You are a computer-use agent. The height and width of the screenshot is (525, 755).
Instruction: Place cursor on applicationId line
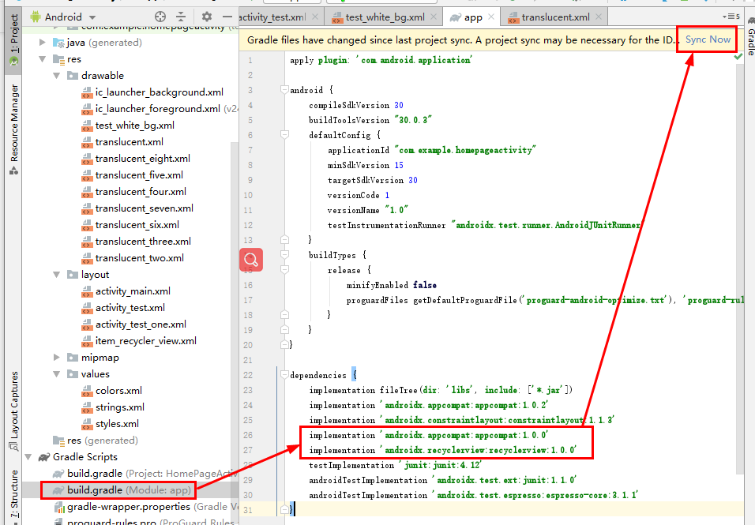(432, 150)
